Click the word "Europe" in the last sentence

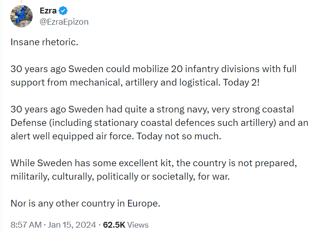142,203
